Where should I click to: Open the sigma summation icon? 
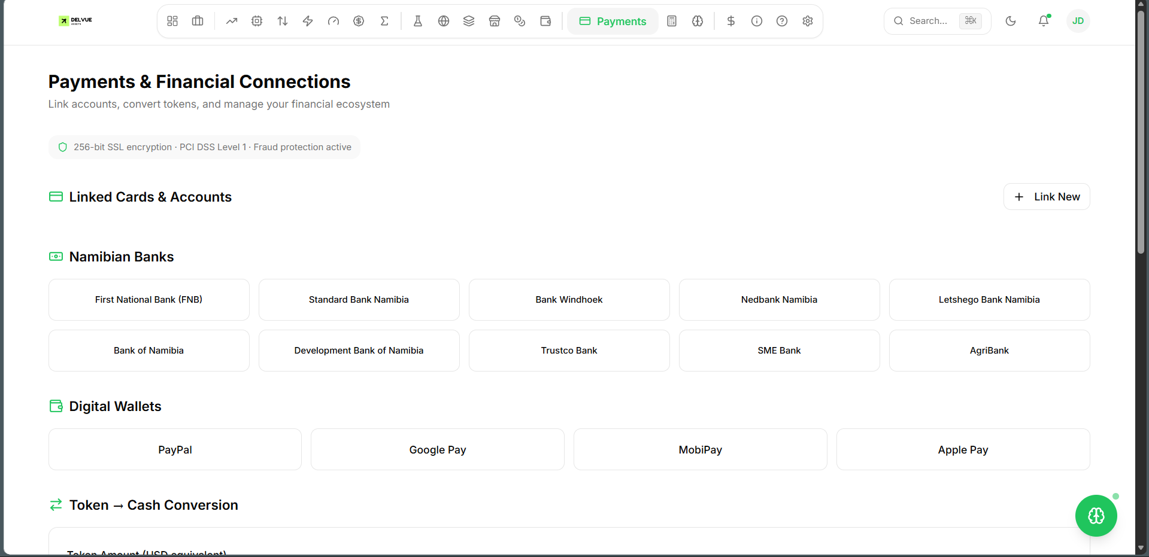tap(384, 21)
